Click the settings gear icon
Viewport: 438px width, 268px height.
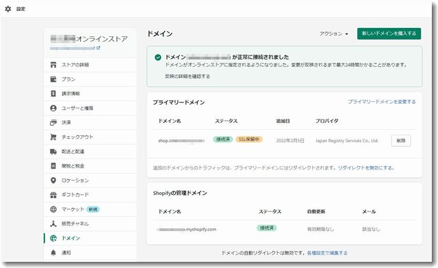(x=8, y=9)
